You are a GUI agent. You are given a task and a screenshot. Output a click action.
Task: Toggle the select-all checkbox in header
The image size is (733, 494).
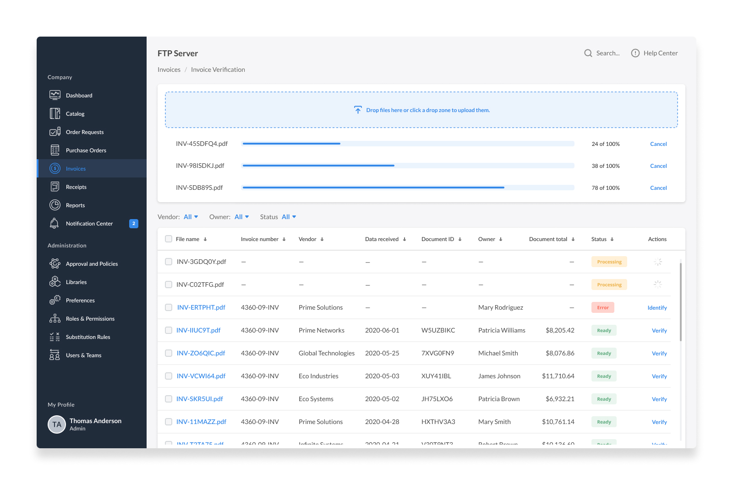point(169,239)
